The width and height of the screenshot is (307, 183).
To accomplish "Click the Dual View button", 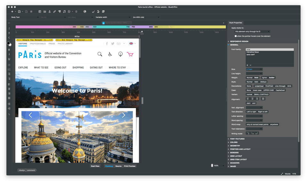I will [95, 166].
